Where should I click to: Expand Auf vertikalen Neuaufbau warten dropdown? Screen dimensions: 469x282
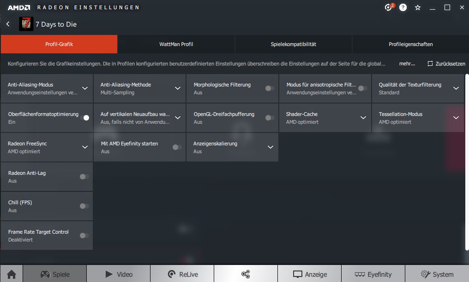pos(178,118)
